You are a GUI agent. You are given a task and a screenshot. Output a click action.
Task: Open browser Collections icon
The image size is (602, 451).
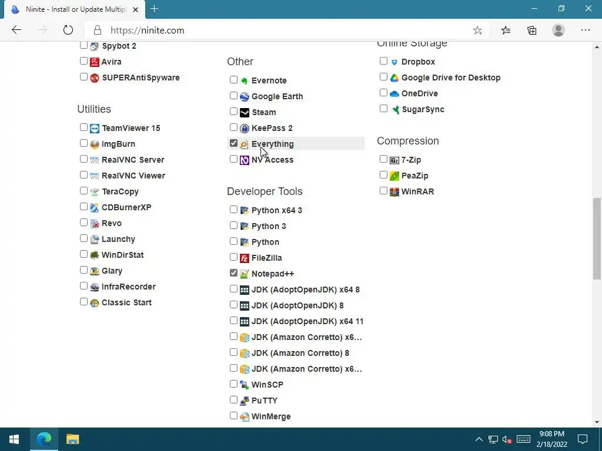531,31
